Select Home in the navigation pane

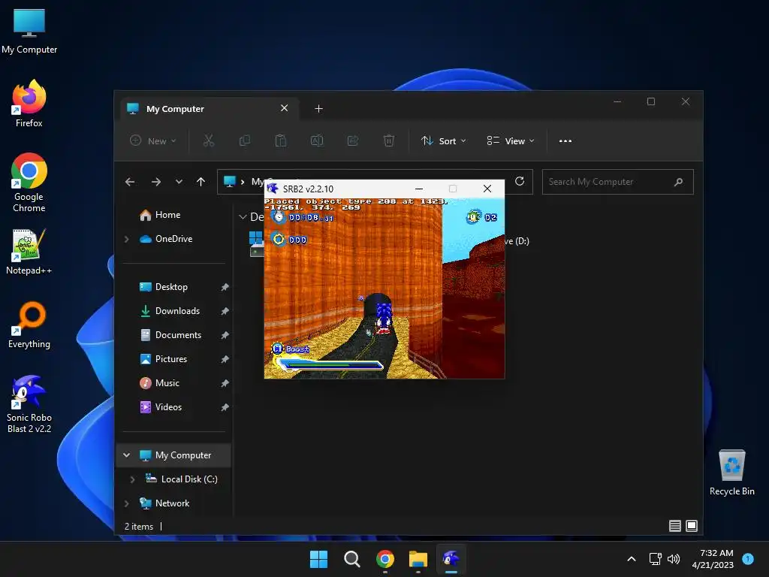click(x=167, y=215)
